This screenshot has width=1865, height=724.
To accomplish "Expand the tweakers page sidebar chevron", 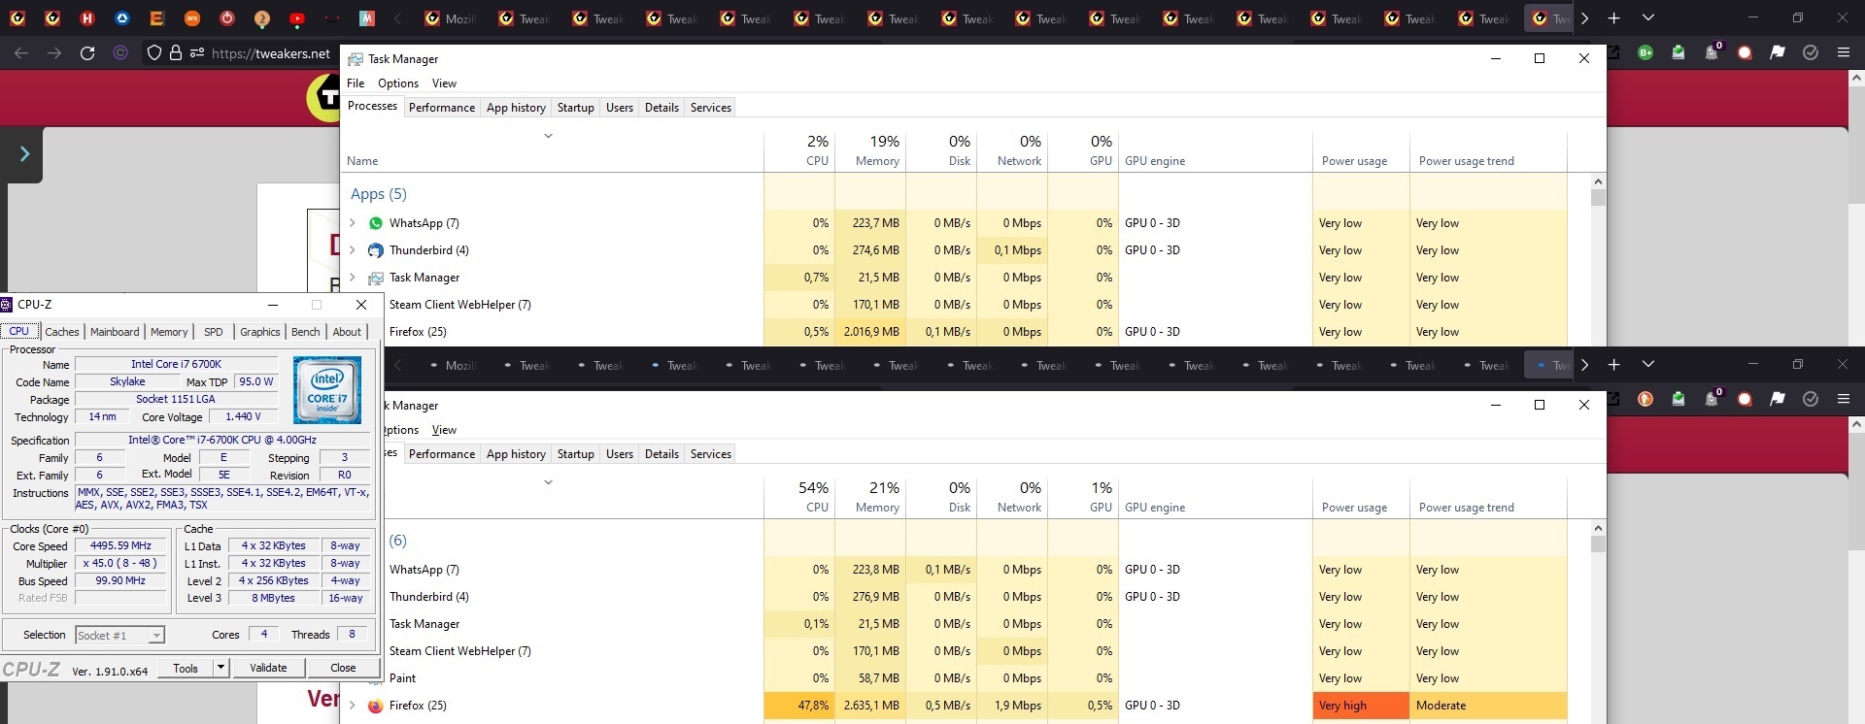I will coord(24,153).
